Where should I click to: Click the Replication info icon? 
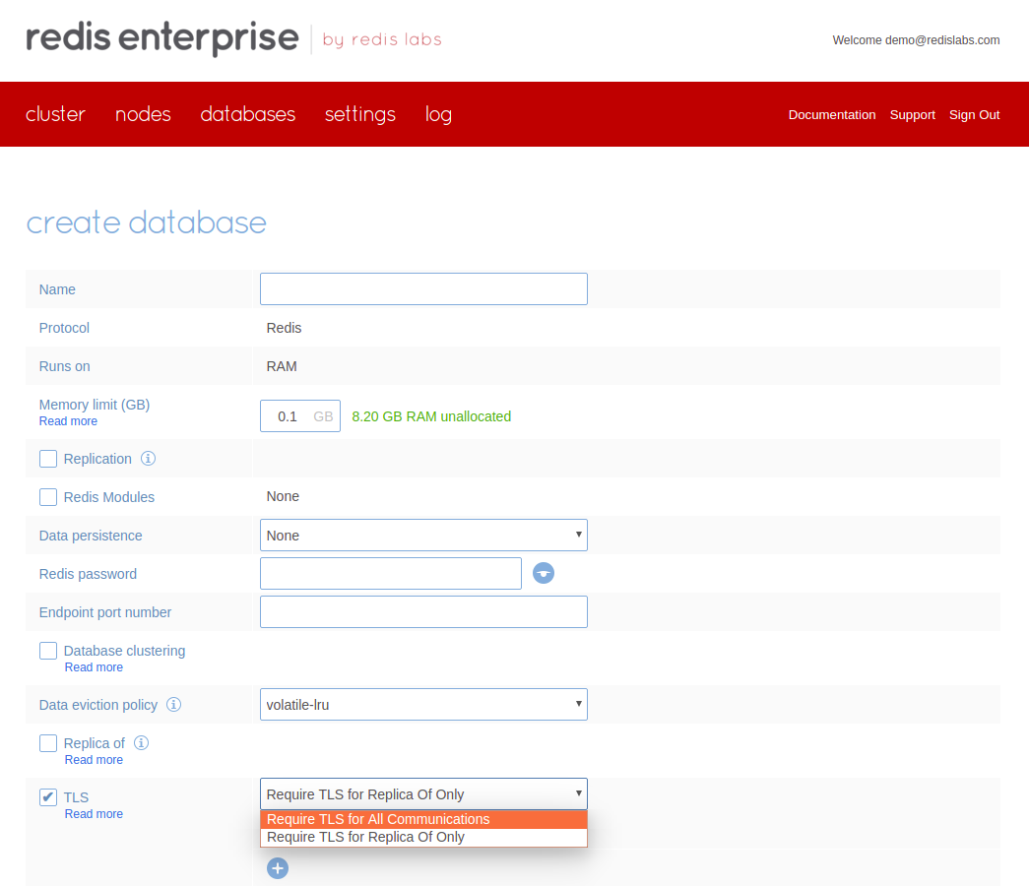tap(149, 459)
